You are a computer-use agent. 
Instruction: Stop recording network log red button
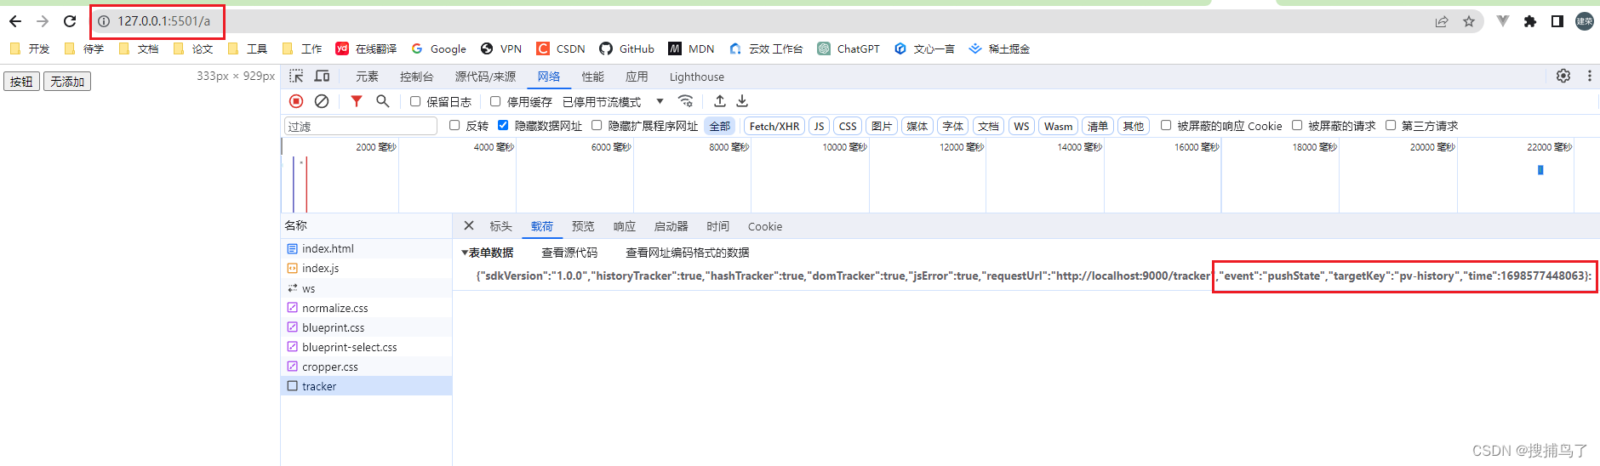[296, 101]
